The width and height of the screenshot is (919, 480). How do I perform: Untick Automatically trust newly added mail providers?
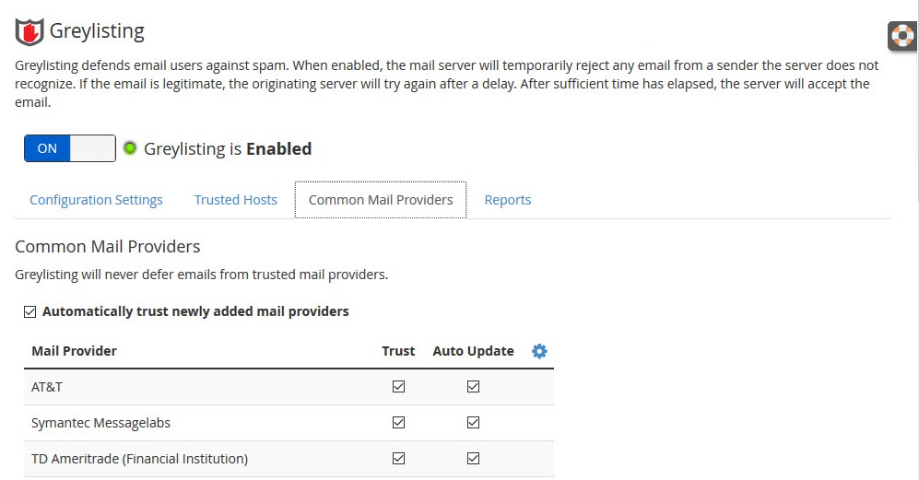[x=29, y=311]
